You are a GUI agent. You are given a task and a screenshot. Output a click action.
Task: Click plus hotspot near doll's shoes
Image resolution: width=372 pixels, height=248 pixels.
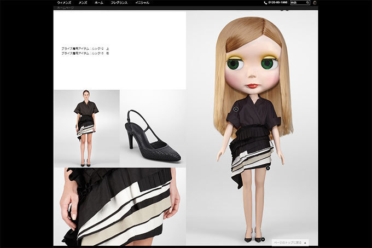point(263,239)
